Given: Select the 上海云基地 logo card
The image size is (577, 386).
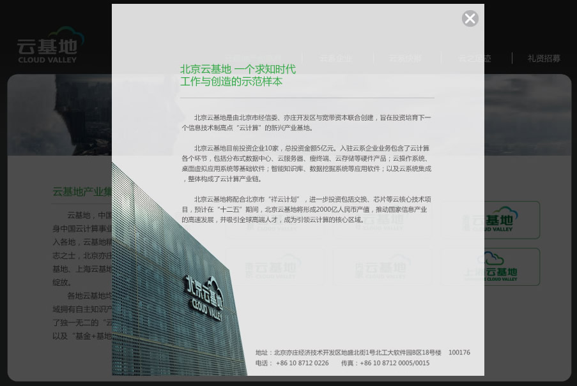Looking at the screenshot, I should (491, 267).
